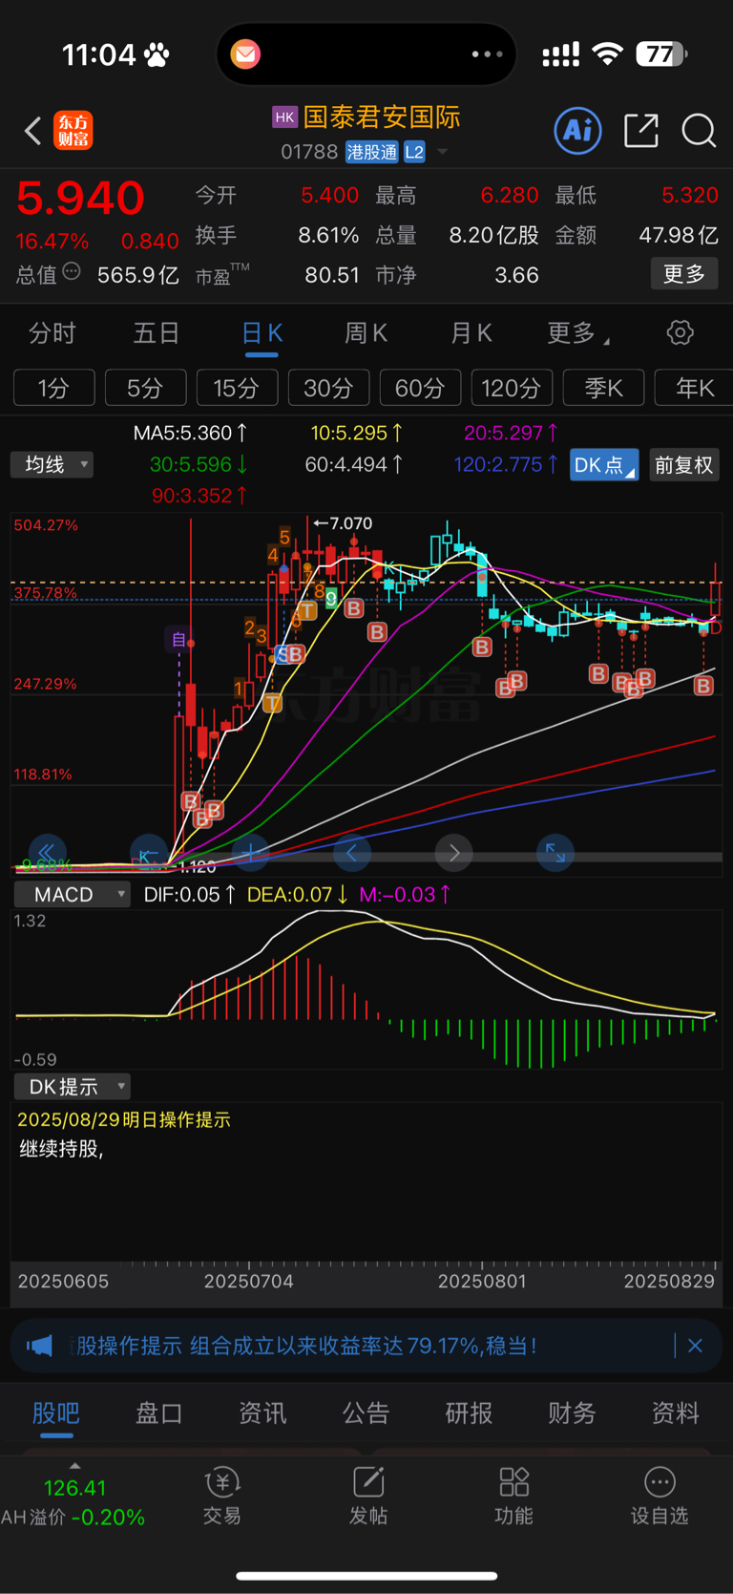Select the 5分 interval button
The image size is (733, 1594).
pos(145,388)
